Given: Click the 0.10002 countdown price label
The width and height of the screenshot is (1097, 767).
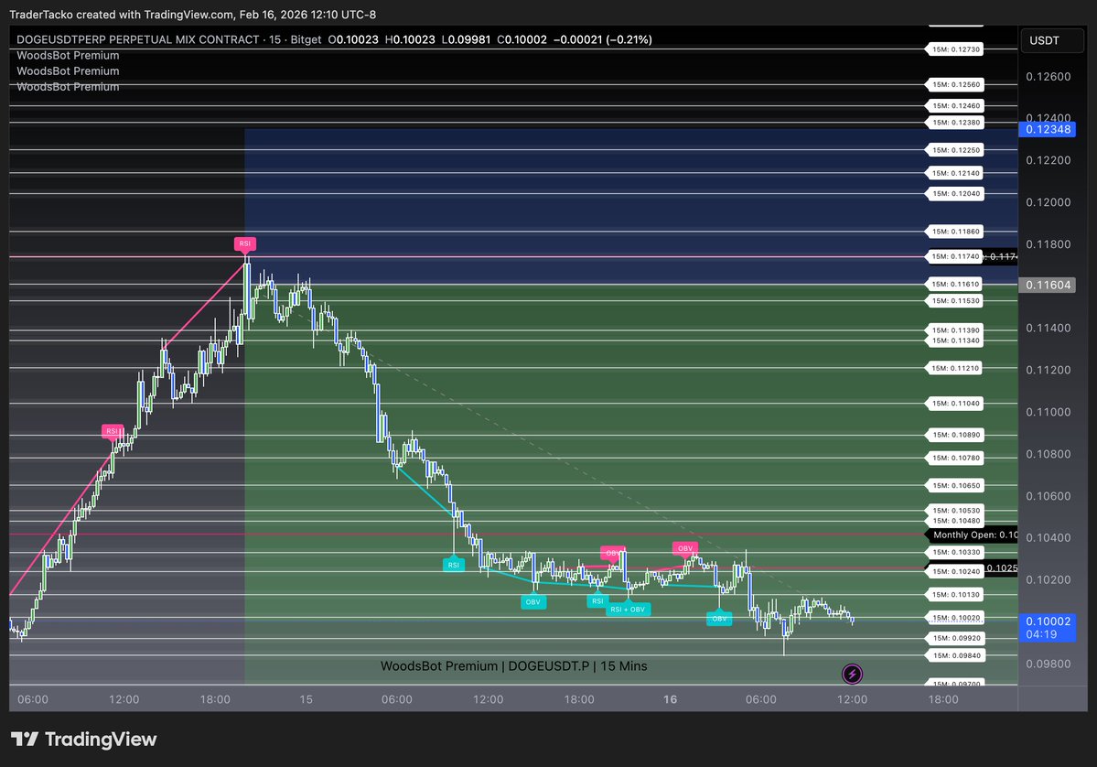Looking at the screenshot, I should click(x=1048, y=629).
